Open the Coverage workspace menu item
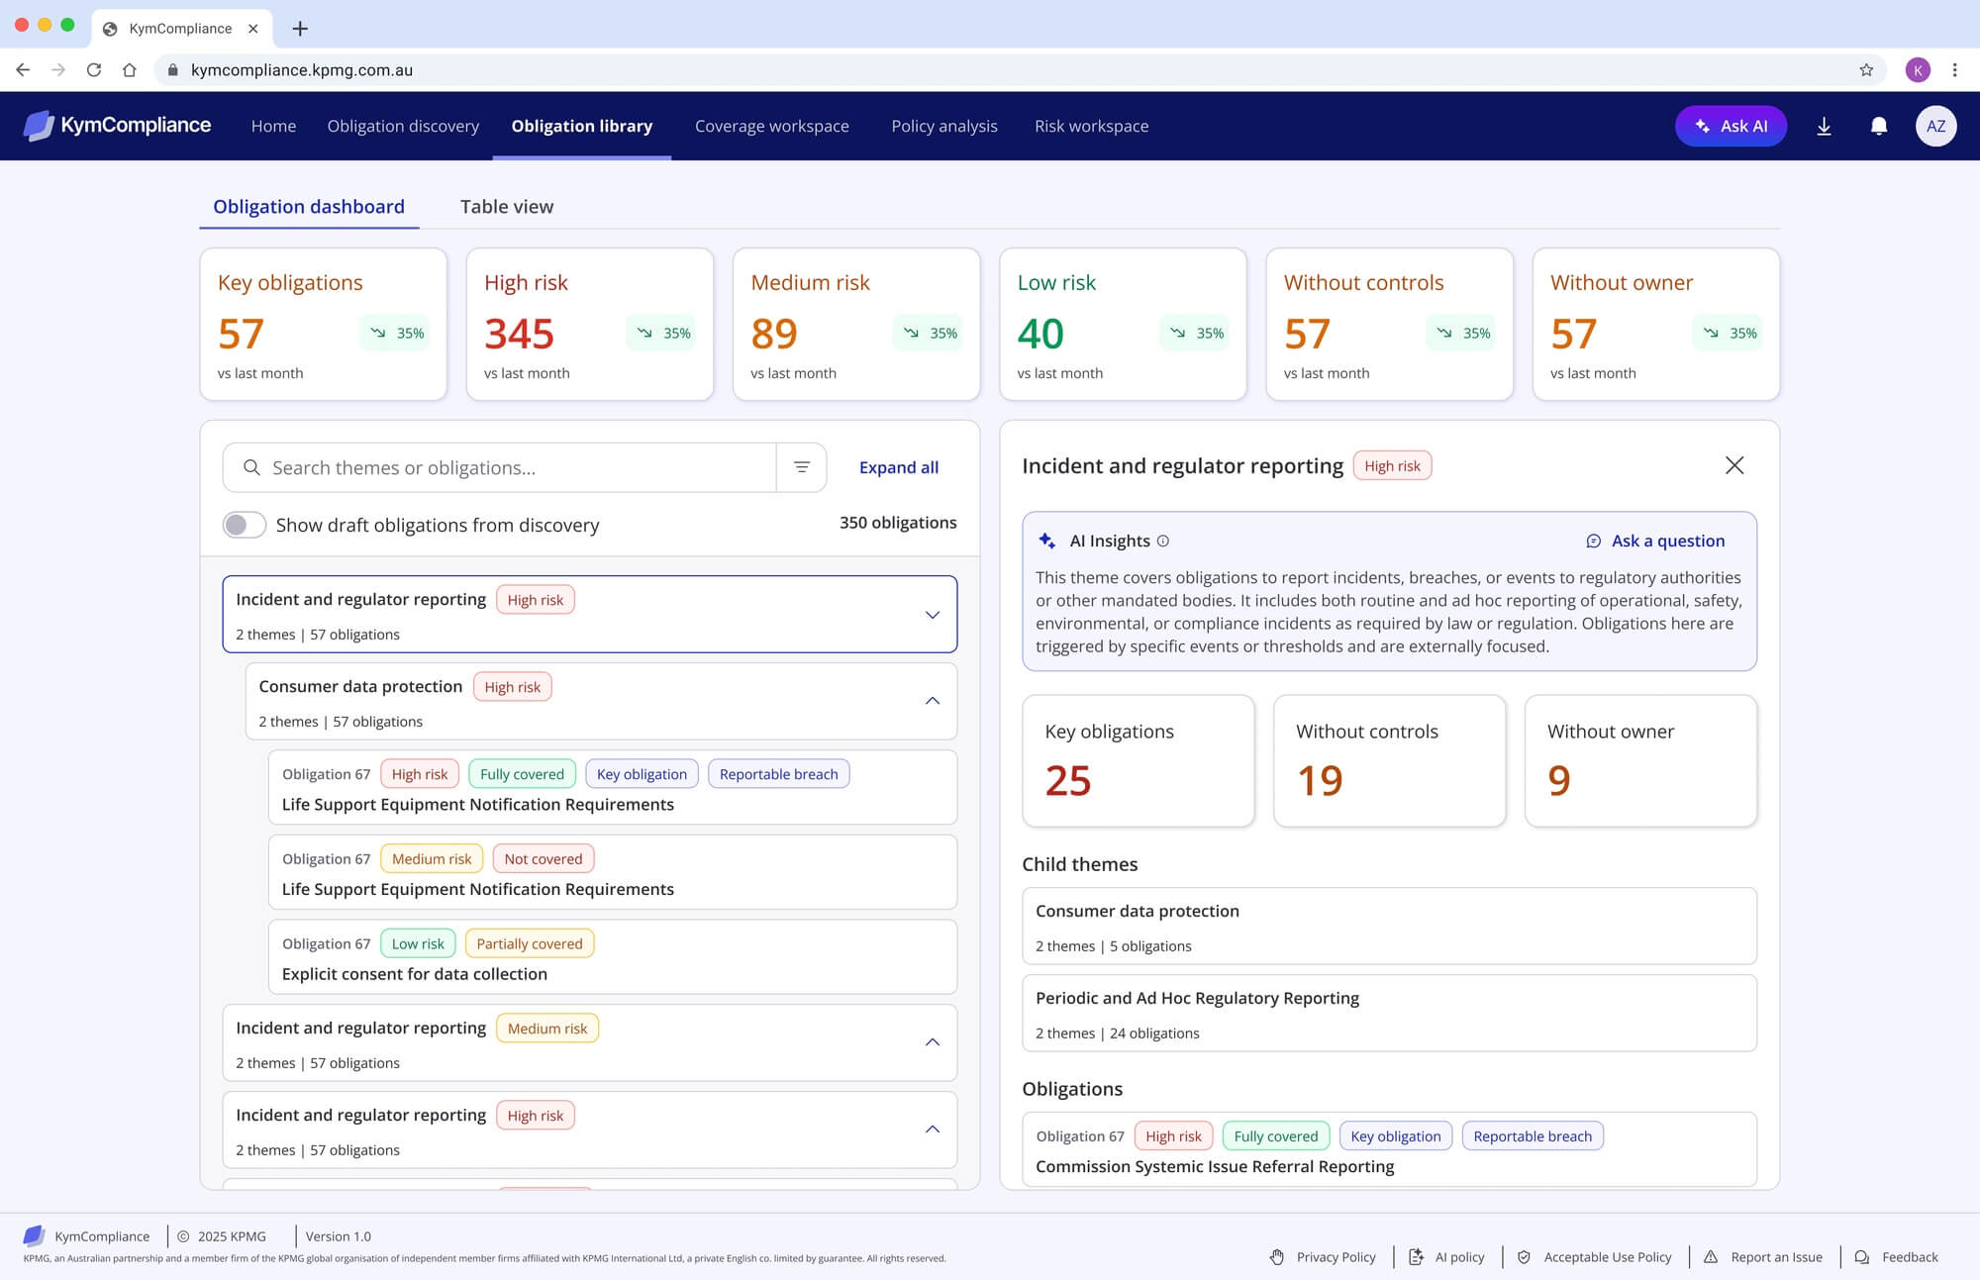 772,126
